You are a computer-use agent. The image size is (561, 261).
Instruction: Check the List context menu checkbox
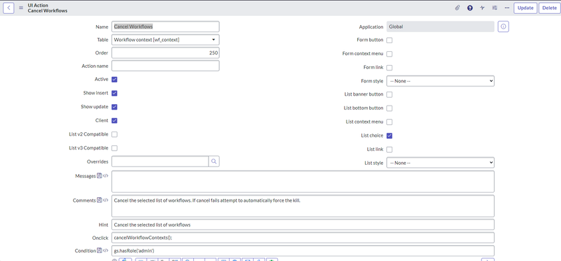pos(389,122)
